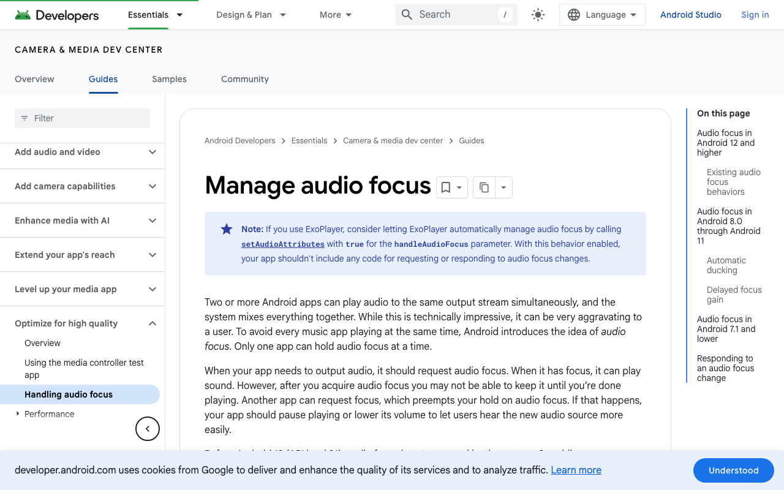Click the Understood button

tap(734, 470)
